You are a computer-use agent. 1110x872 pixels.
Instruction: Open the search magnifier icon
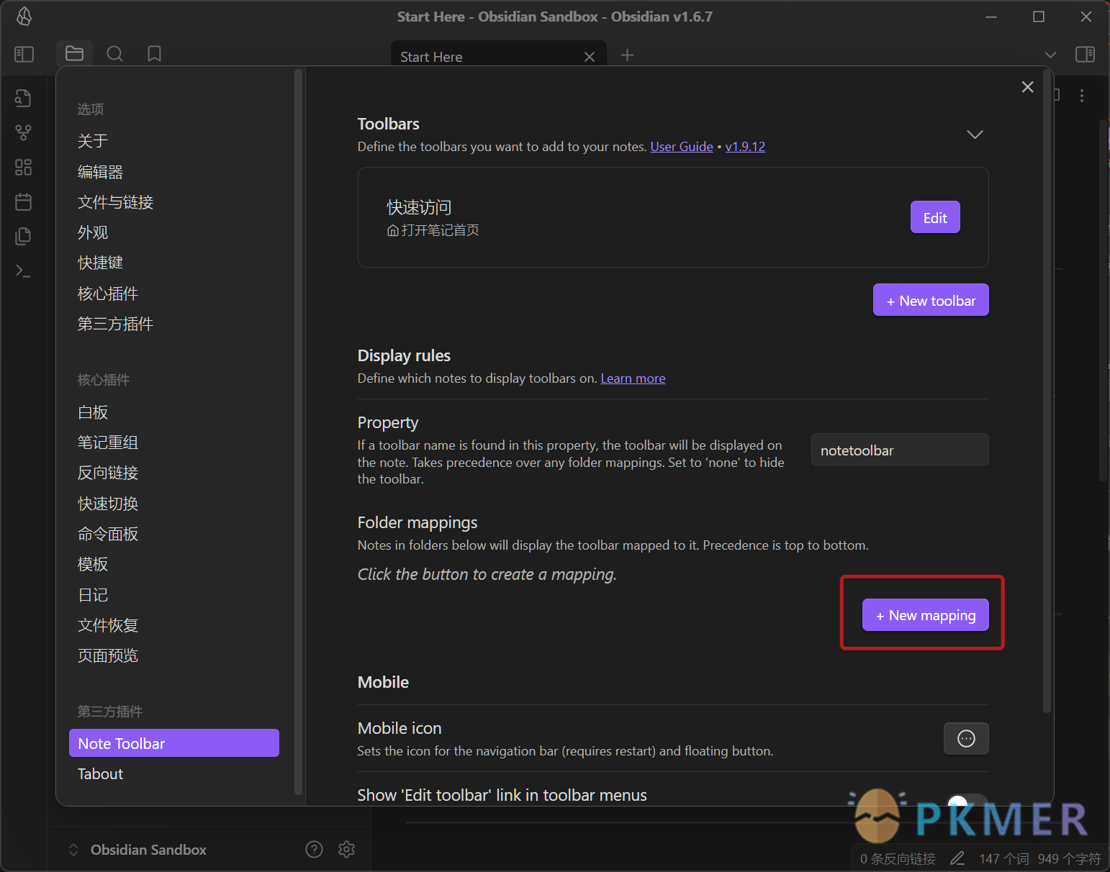[114, 54]
